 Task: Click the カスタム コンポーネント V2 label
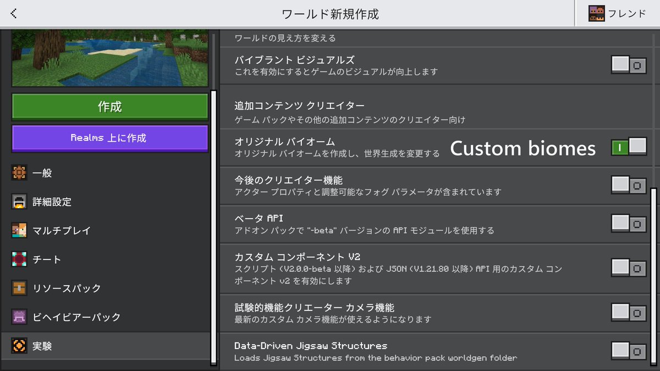(297, 257)
